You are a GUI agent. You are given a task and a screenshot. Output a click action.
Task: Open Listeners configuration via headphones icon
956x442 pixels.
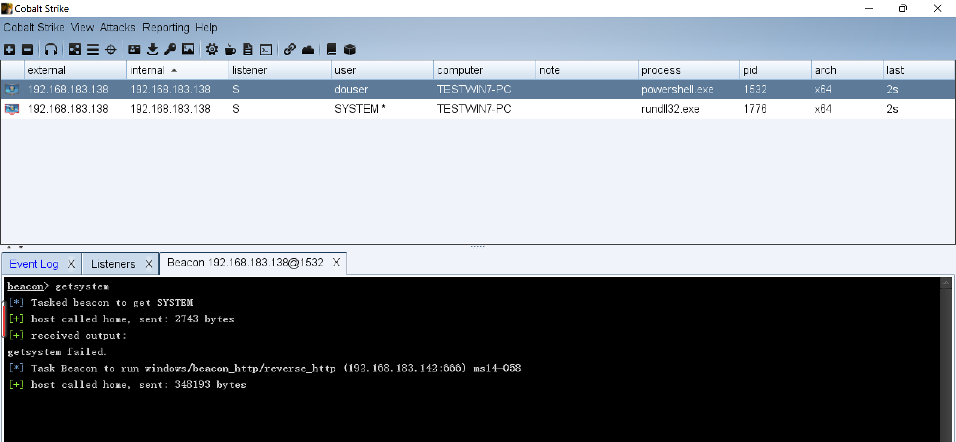51,50
